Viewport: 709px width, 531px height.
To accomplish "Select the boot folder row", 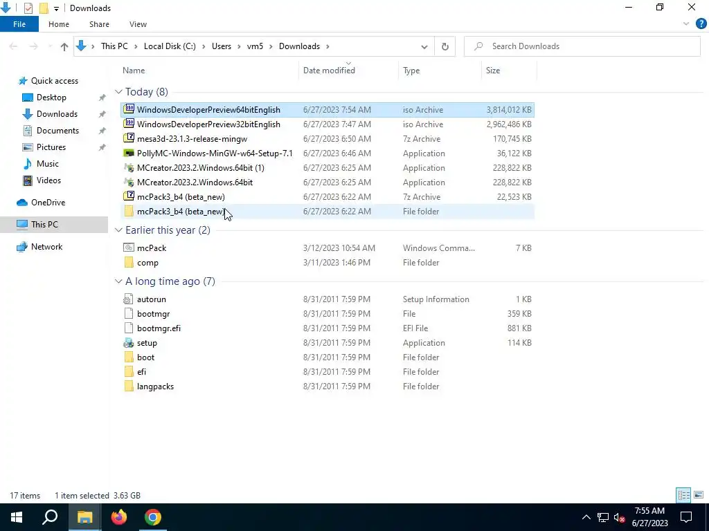I will tap(327, 357).
